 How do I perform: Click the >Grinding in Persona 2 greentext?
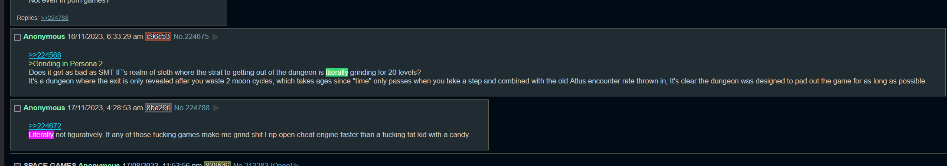(x=66, y=64)
